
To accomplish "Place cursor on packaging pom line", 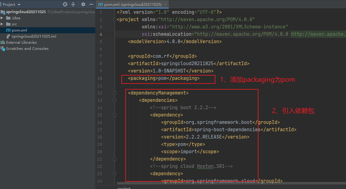I will click(x=164, y=78).
